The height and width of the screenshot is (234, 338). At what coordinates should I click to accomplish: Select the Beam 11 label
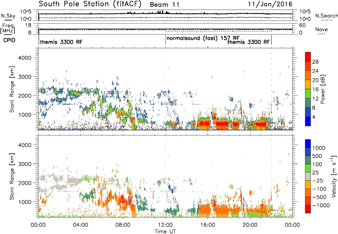pyautogui.click(x=164, y=5)
